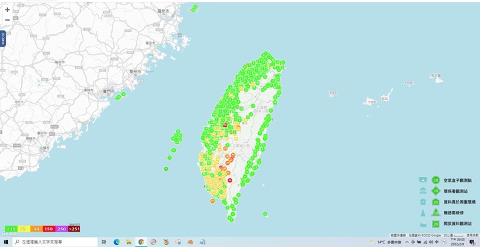Open the blue side tab on left edge
480x247 pixels.
pos(3,39)
